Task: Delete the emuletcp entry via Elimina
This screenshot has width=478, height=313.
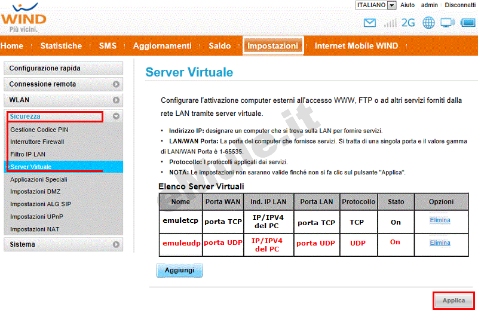Action: click(440, 220)
